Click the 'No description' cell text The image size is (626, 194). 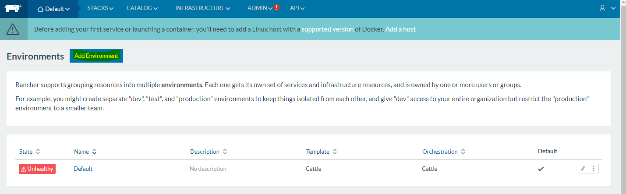(x=208, y=169)
